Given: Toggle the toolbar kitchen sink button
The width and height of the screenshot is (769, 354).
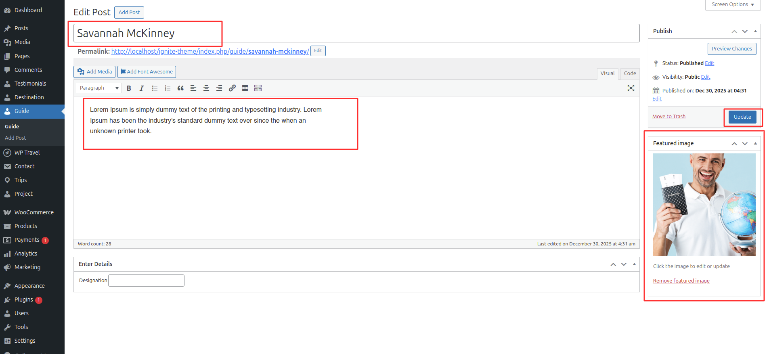Looking at the screenshot, I should [258, 88].
